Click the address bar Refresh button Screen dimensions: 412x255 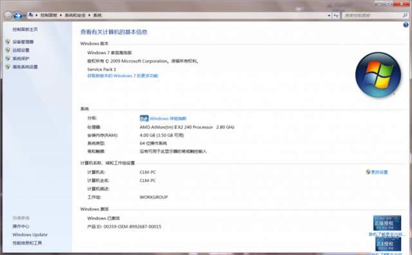pyautogui.click(x=336, y=15)
